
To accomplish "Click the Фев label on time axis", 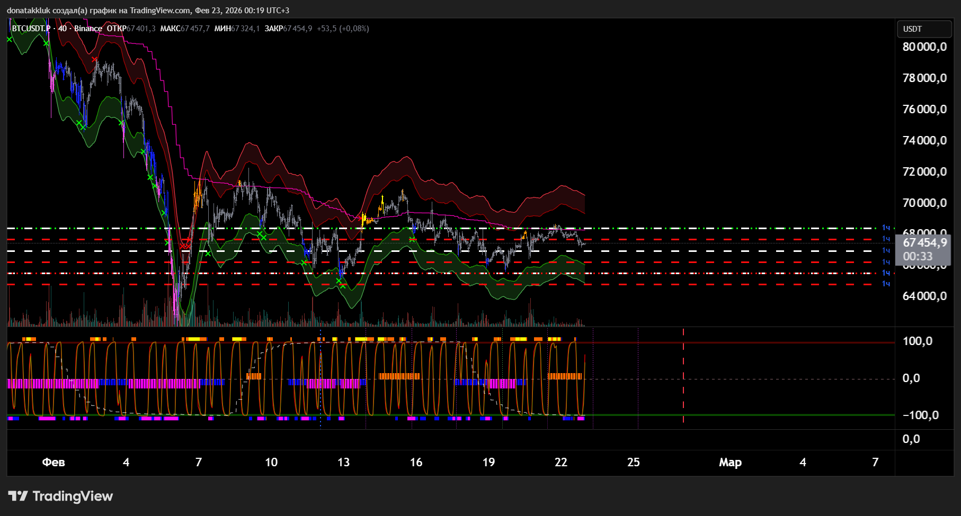I will tap(54, 463).
